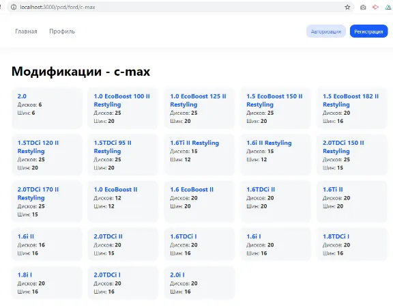Click Дисков: 12 in 1.0 EcoBoost II card
Viewport: 393px width, 306px height.
[x=108, y=198]
